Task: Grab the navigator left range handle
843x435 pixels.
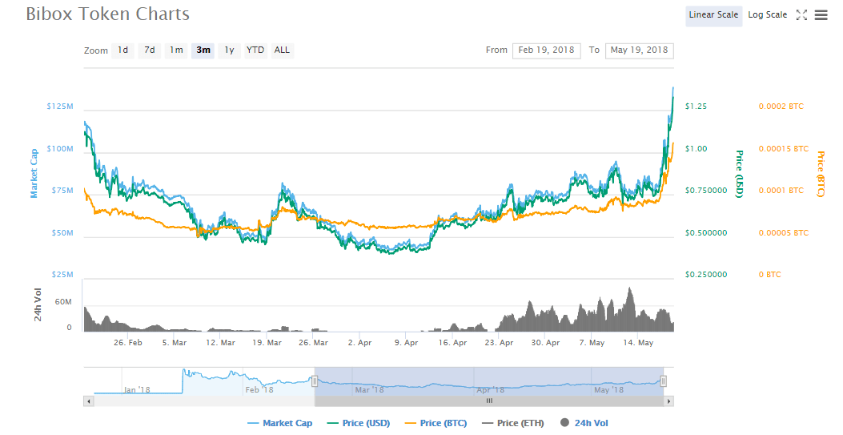Action: [x=315, y=381]
